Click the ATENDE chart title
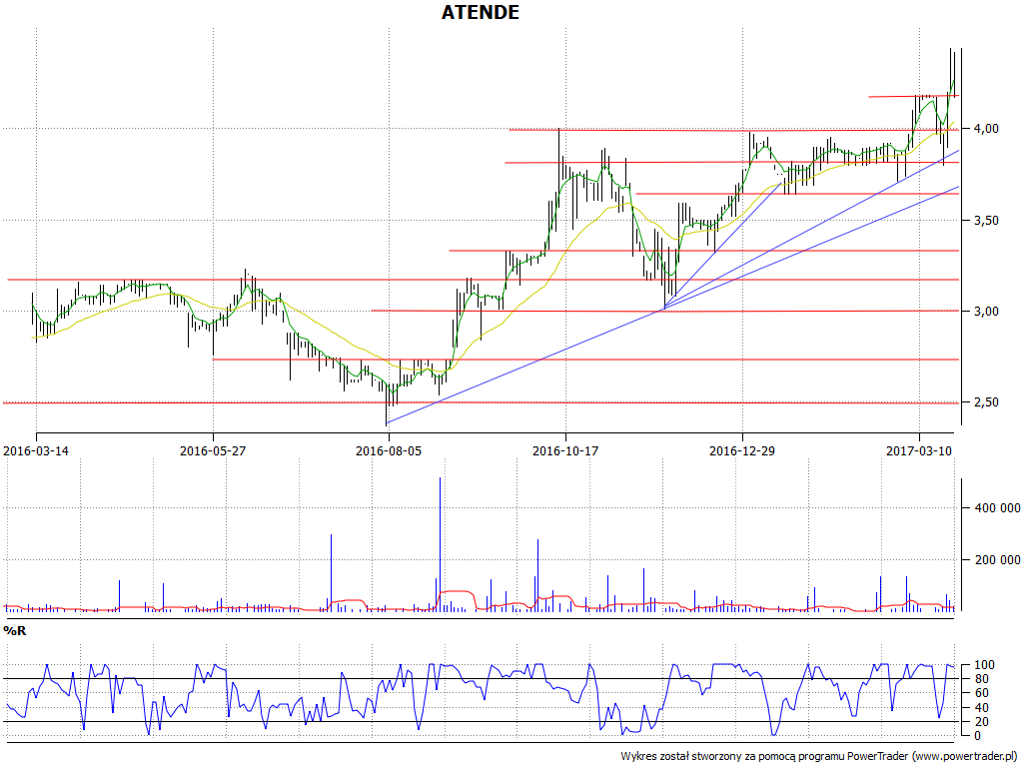 (x=481, y=12)
